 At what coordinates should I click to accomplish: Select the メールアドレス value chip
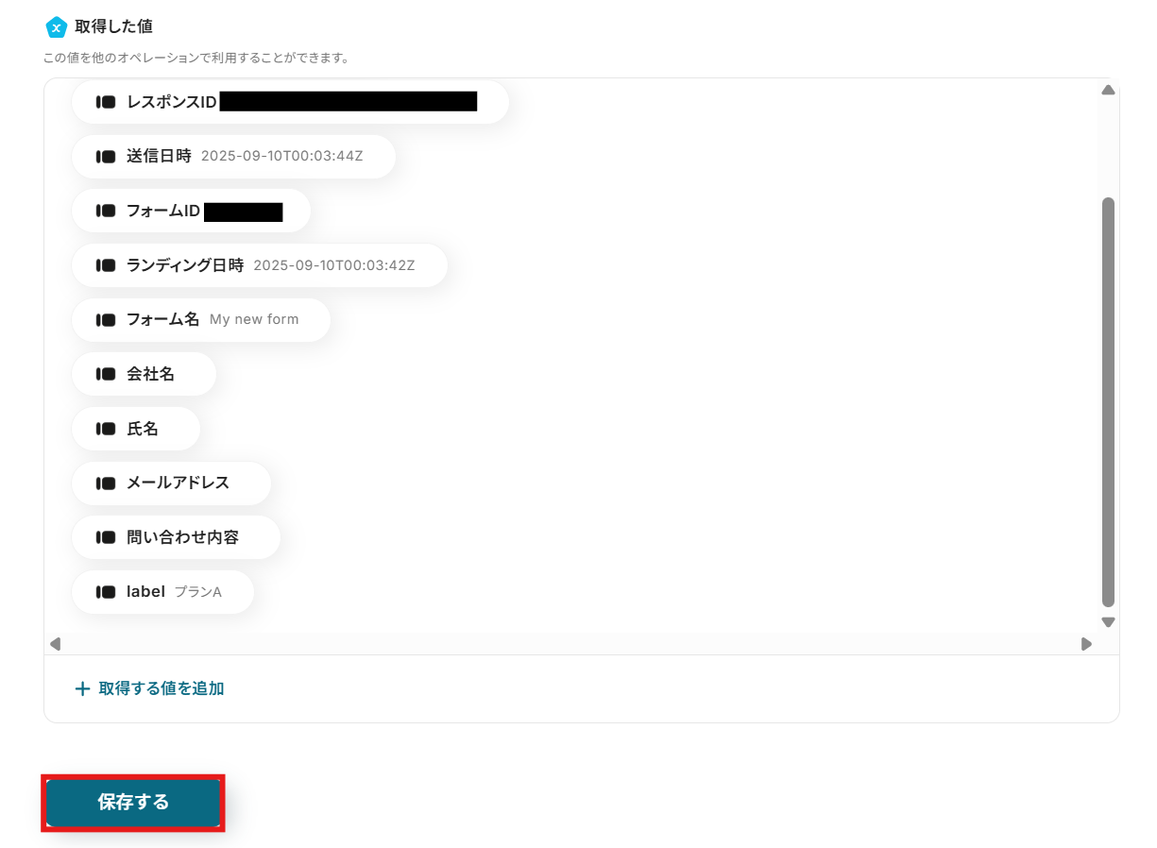click(x=171, y=483)
